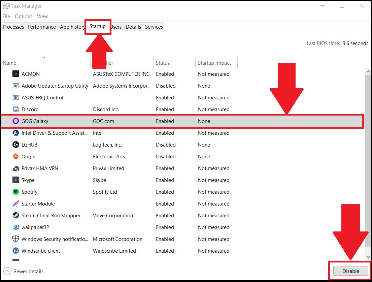The height and width of the screenshot is (282, 372).
Task: Click the Disabled status of LGHUB
Action: pyautogui.click(x=166, y=145)
